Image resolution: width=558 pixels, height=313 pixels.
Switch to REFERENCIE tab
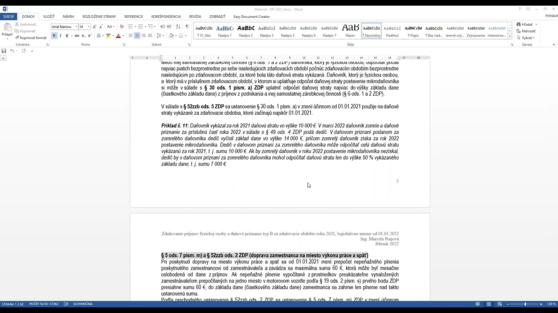click(134, 17)
